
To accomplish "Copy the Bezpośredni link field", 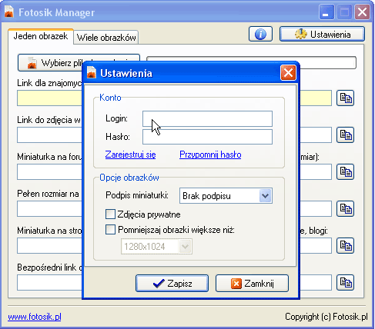I will [345, 282].
